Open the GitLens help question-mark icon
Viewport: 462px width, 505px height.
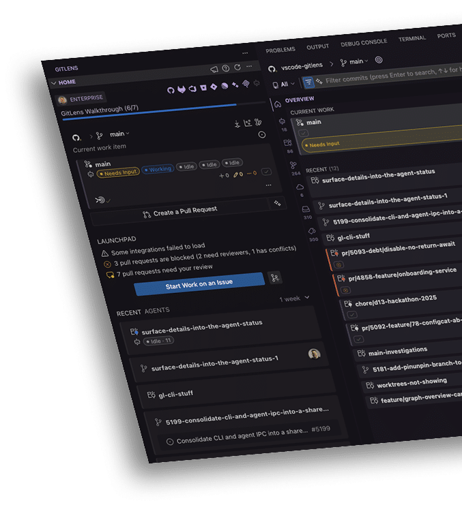pos(226,68)
